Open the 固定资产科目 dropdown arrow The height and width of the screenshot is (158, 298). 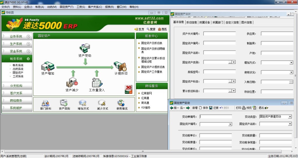pyautogui.click(x=234, y=81)
